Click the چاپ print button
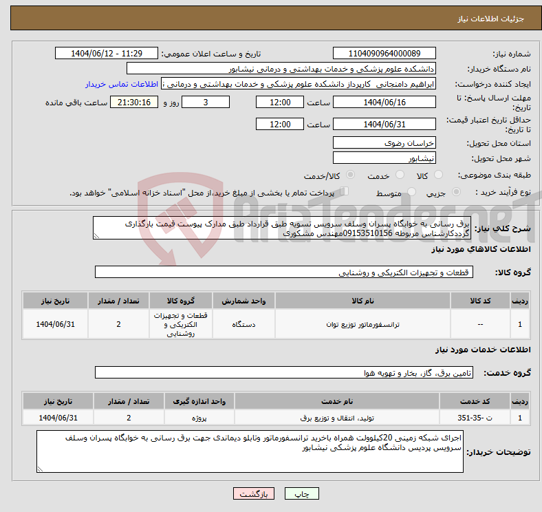Image resolution: width=542 pixels, height=512 pixels. click(x=301, y=493)
